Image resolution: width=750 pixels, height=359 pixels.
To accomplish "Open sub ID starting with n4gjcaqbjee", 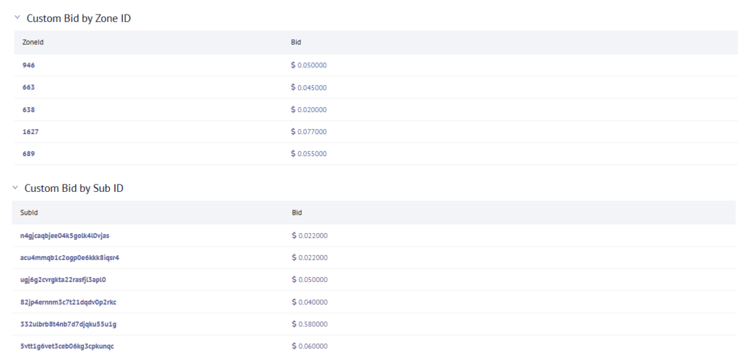I will coord(64,235).
